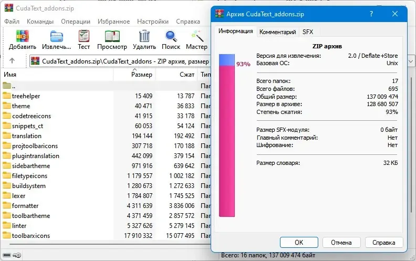Select the filetypeicons folder icon
Viewport: 416px width, 261px height.
click(x=7, y=175)
